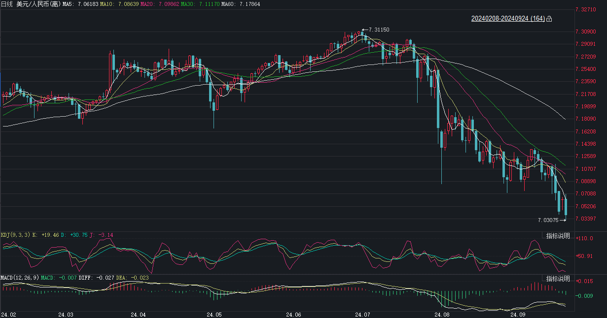607x318 pixels.
Task: Click the lock icon beside date range
Action: click(x=549, y=19)
